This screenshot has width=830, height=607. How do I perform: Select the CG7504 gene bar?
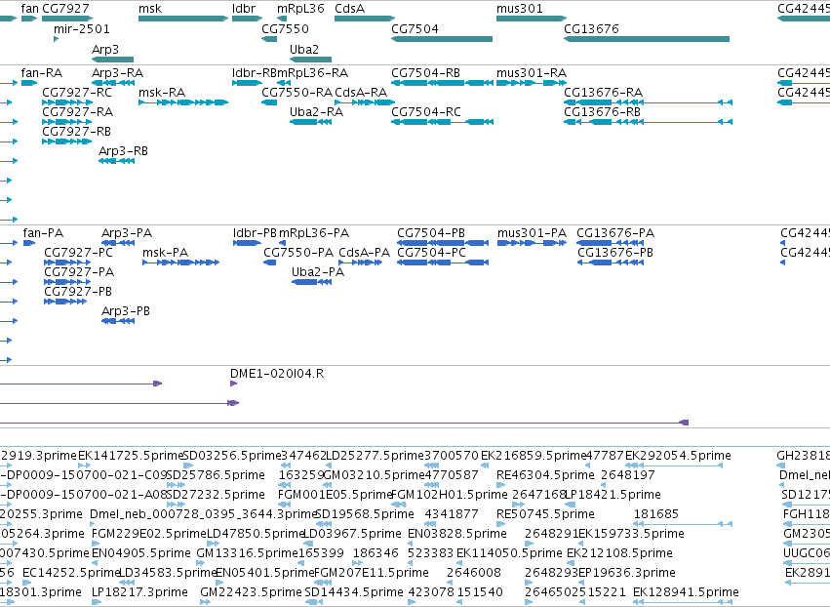[x=442, y=39]
